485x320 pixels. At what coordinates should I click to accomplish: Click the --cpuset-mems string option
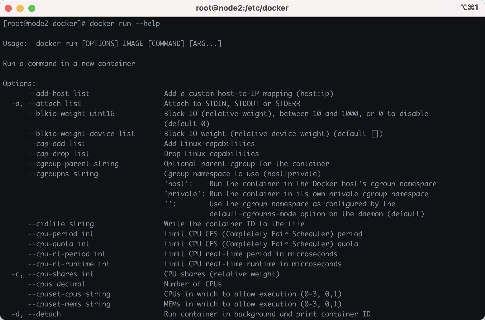69,304
